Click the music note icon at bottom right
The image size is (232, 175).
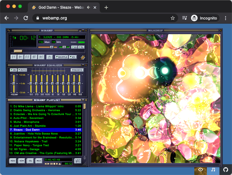point(213,170)
